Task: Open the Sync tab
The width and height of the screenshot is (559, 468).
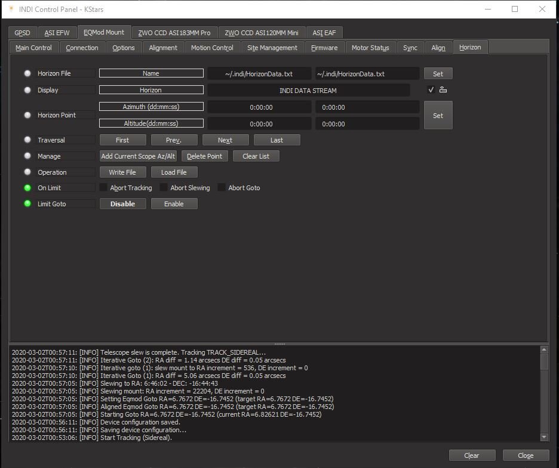Action: (x=410, y=48)
